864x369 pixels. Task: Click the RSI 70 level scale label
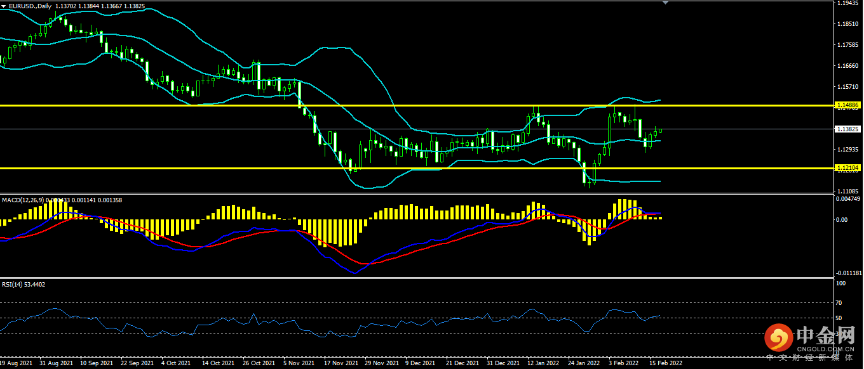(840, 303)
